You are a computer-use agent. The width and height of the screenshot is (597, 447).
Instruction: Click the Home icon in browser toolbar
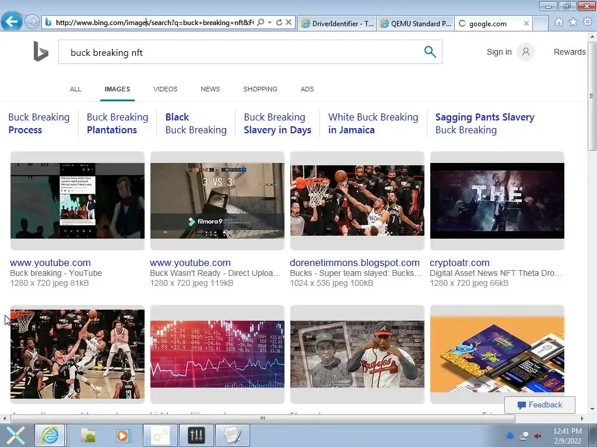point(559,22)
